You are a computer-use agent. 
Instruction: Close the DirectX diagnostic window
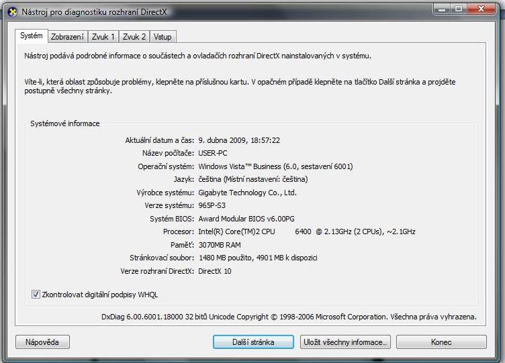(x=481, y=9)
